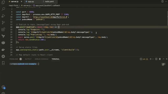The height and width of the screenshot is (94, 168).
Task: Open the Terraform extension view
Action: point(3,36)
